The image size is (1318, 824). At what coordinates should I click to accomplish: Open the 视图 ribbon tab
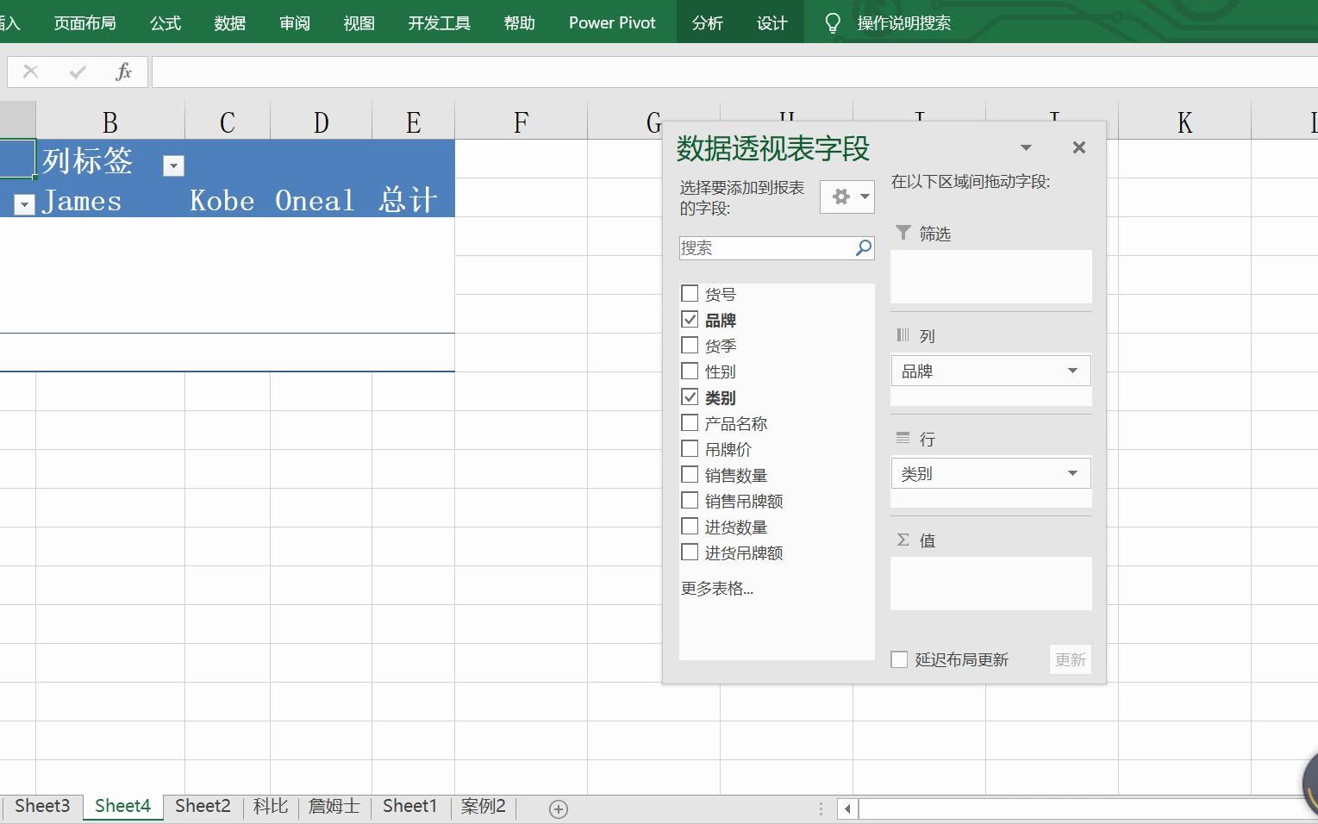coord(359,23)
